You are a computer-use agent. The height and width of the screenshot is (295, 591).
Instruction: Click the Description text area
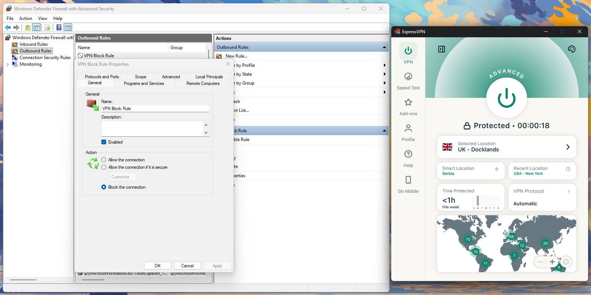tap(153, 128)
